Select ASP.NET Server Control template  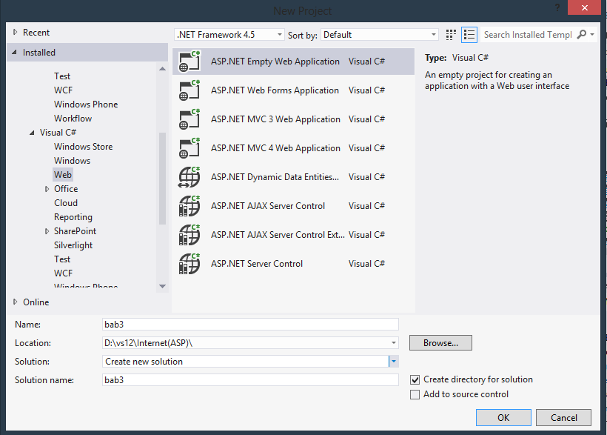[293, 264]
